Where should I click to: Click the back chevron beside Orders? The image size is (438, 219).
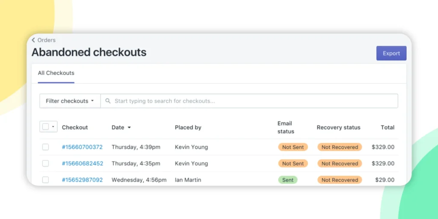tap(33, 40)
